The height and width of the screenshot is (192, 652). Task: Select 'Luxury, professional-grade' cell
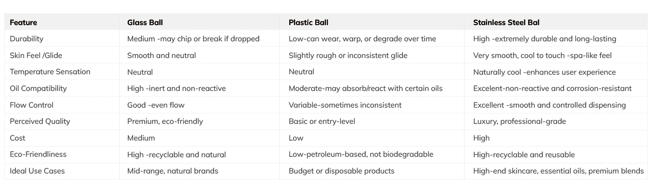pos(520,122)
